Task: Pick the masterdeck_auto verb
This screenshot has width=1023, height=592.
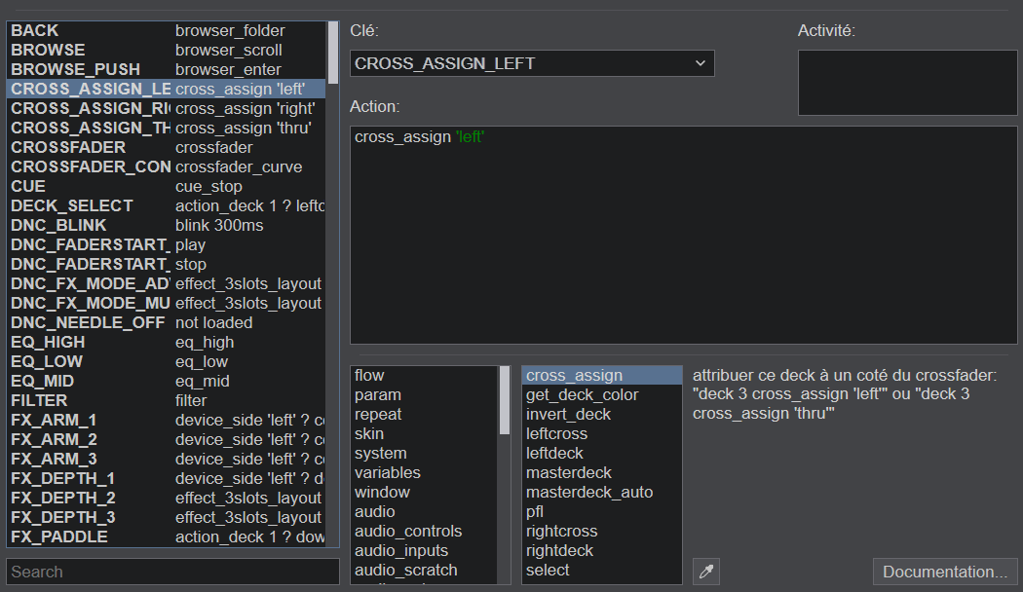Action: [x=601, y=493]
